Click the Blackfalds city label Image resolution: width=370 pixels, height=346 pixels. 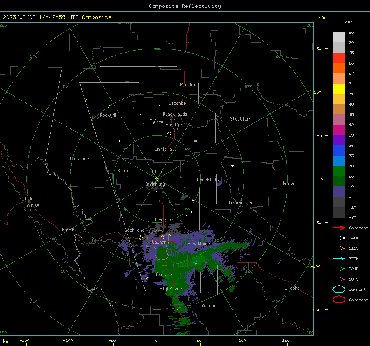[x=175, y=114]
